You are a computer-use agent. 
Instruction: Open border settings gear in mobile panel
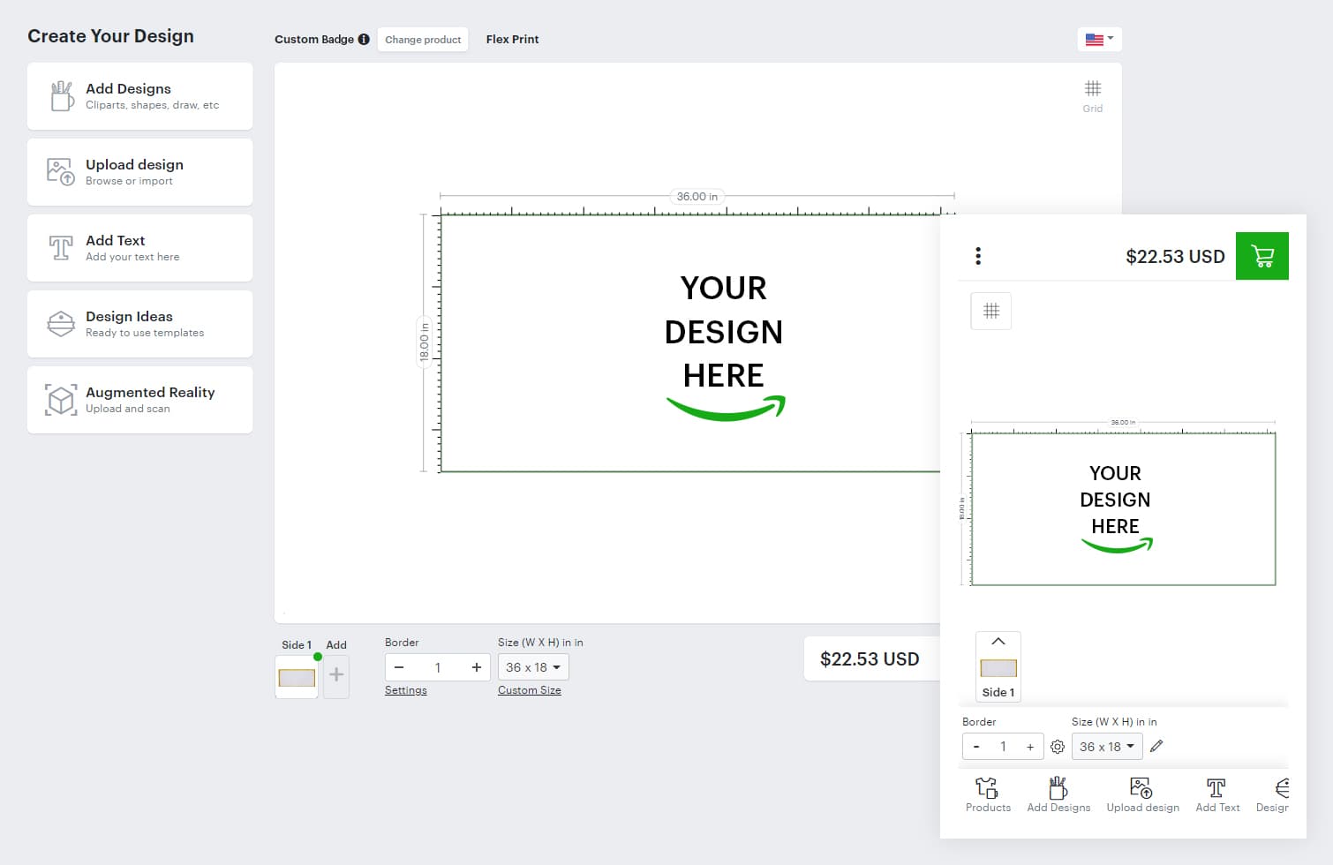(1057, 746)
